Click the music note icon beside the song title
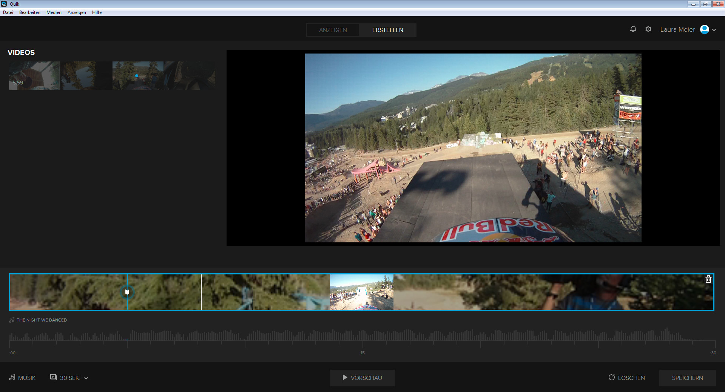This screenshot has height=392, width=725. tap(12, 320)
